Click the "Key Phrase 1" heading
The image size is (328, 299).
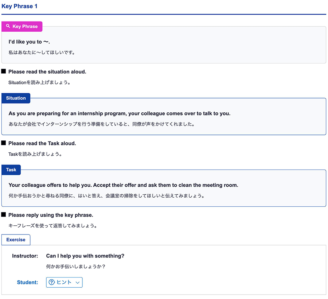point(19,6)
